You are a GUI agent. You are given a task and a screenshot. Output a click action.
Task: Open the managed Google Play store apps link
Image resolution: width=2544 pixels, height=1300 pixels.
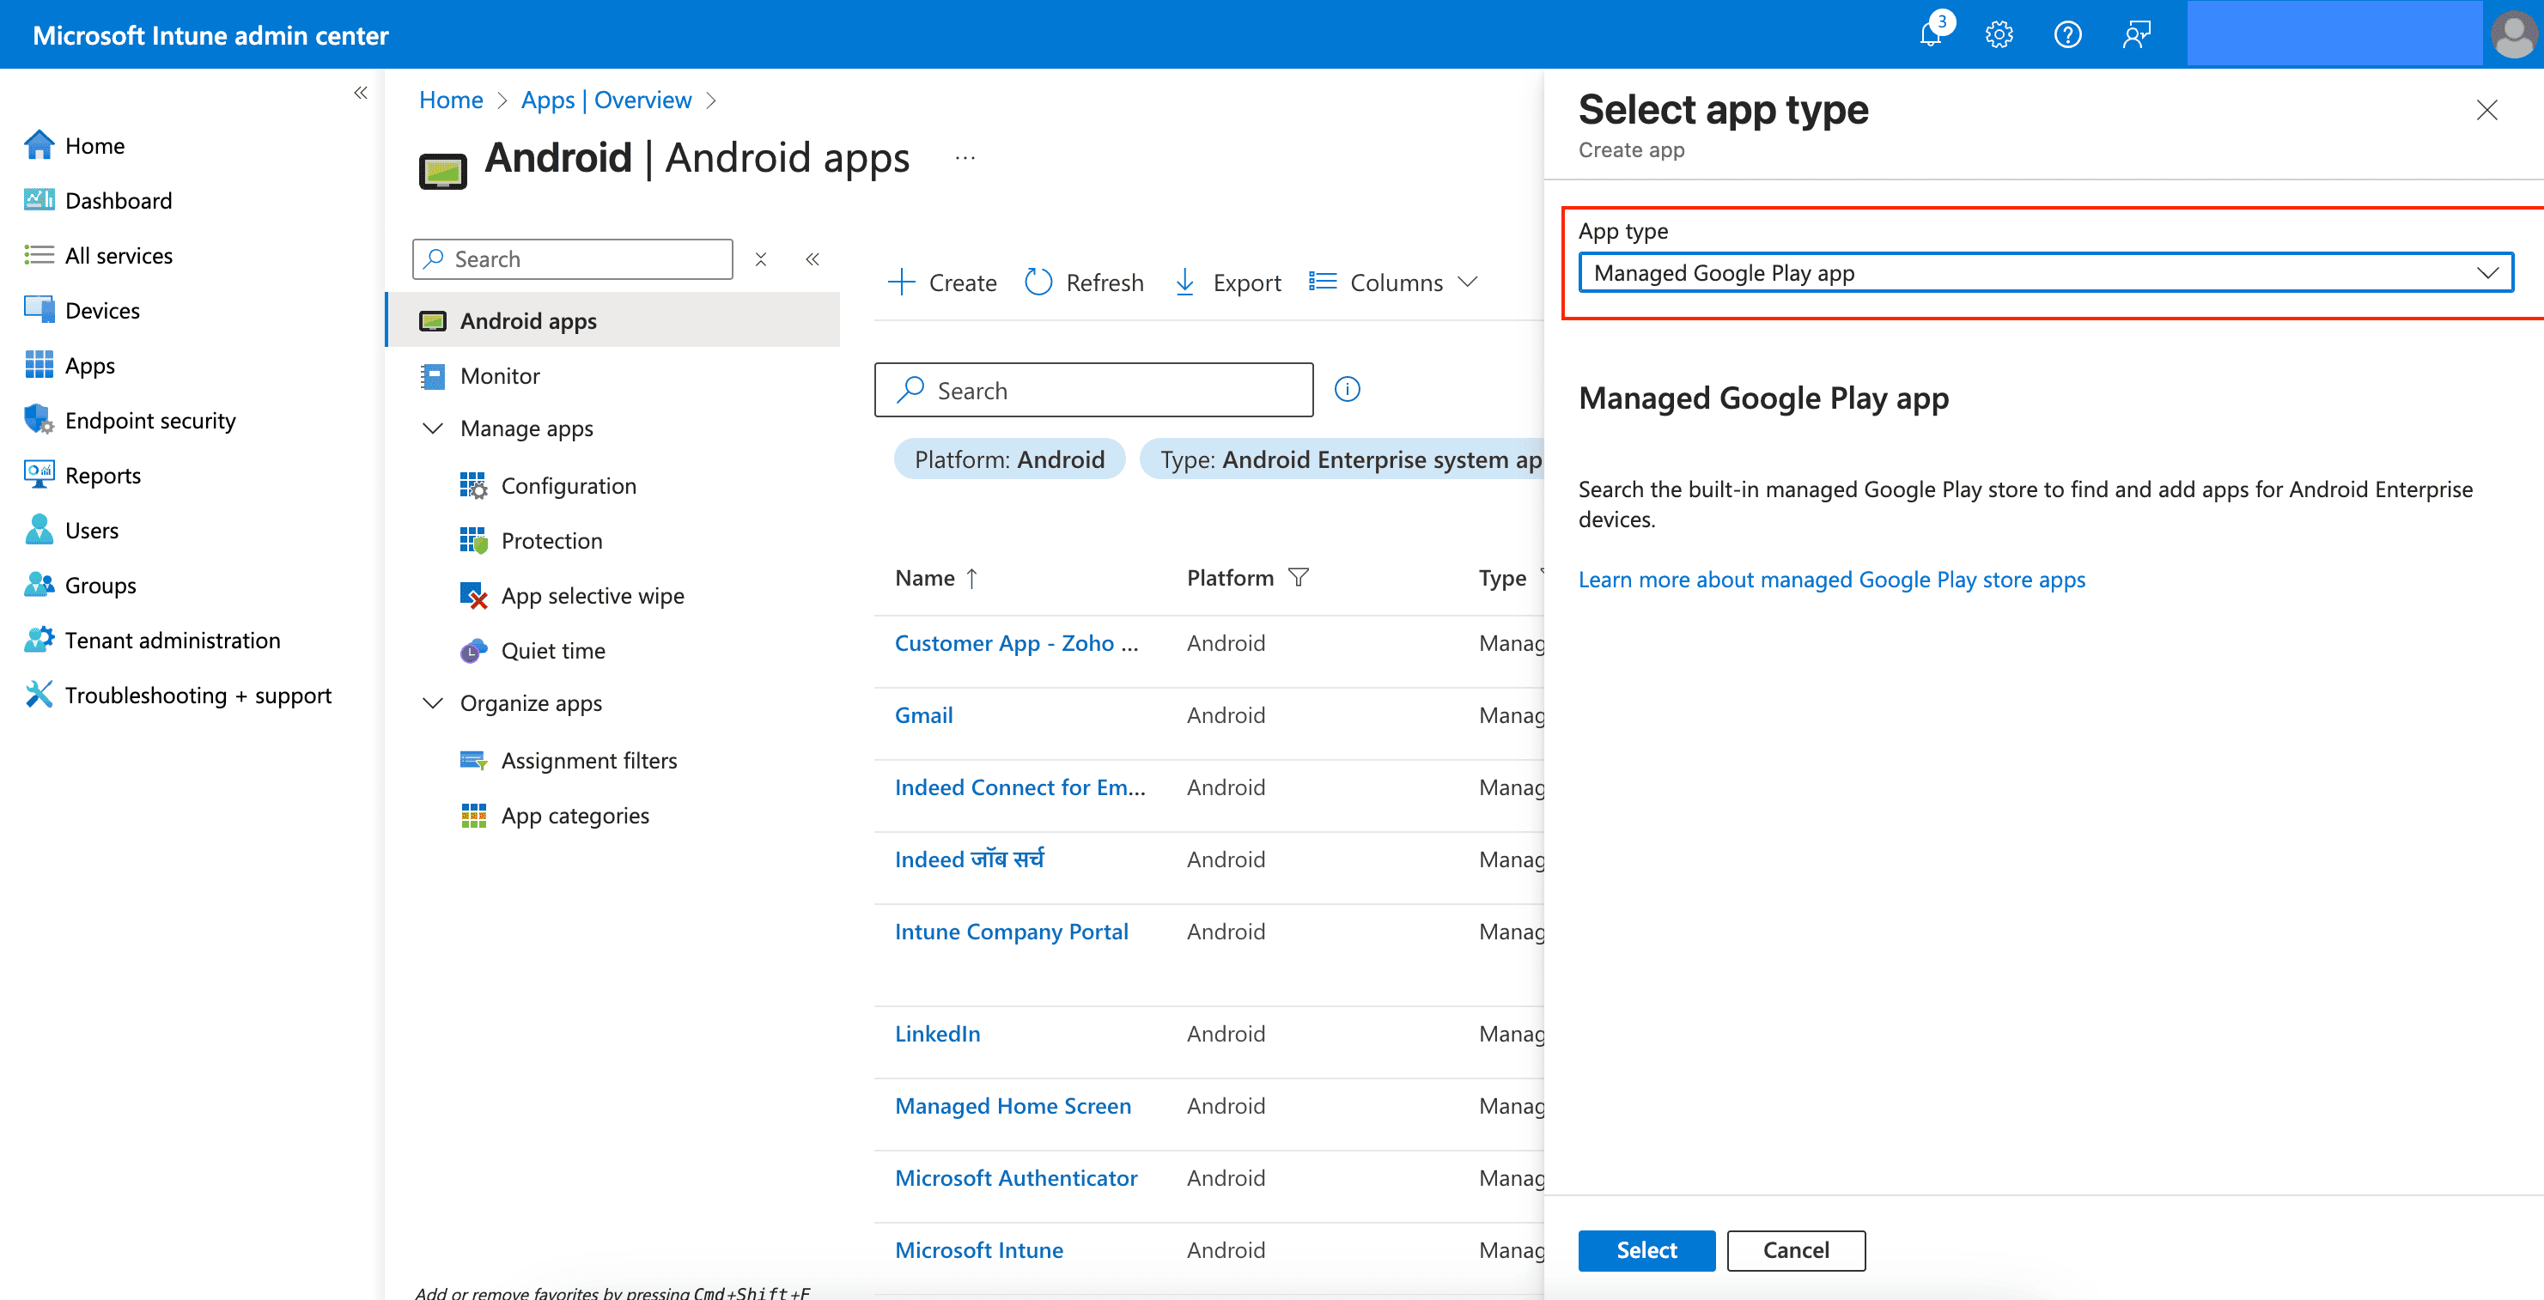point(1832,580)
